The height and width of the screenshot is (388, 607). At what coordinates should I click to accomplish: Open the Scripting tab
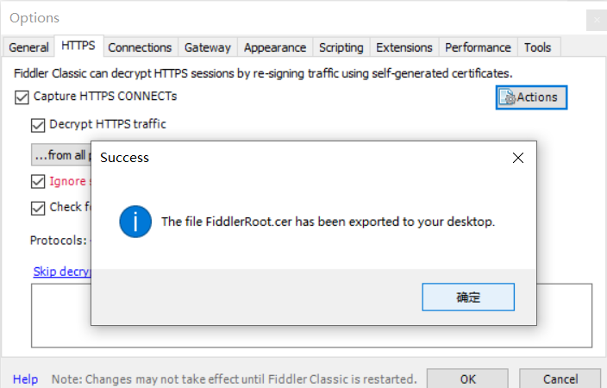click(x=341, y=47)
